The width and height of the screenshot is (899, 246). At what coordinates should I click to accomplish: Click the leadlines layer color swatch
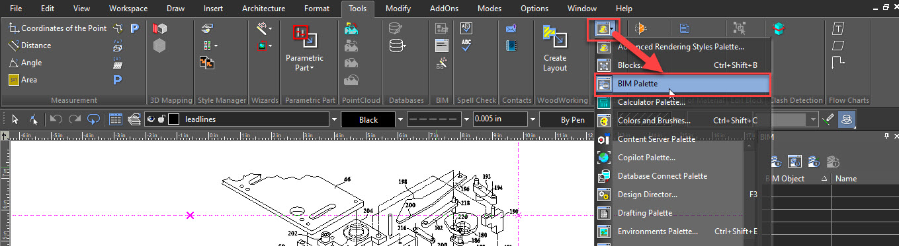174,120
